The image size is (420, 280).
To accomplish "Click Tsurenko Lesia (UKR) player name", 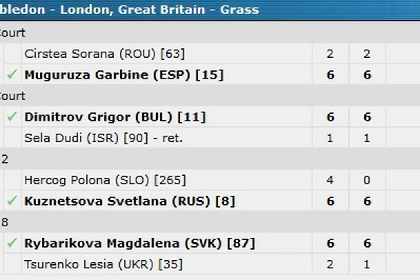I will [x=103, y=264].
